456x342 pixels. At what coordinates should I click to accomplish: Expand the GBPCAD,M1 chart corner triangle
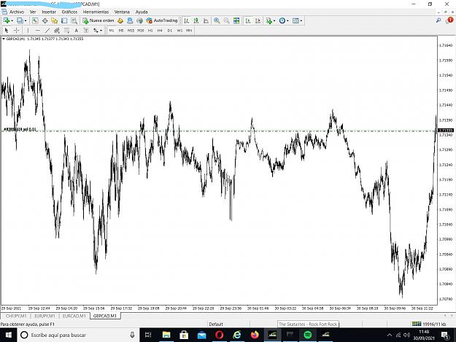point(4,39)
